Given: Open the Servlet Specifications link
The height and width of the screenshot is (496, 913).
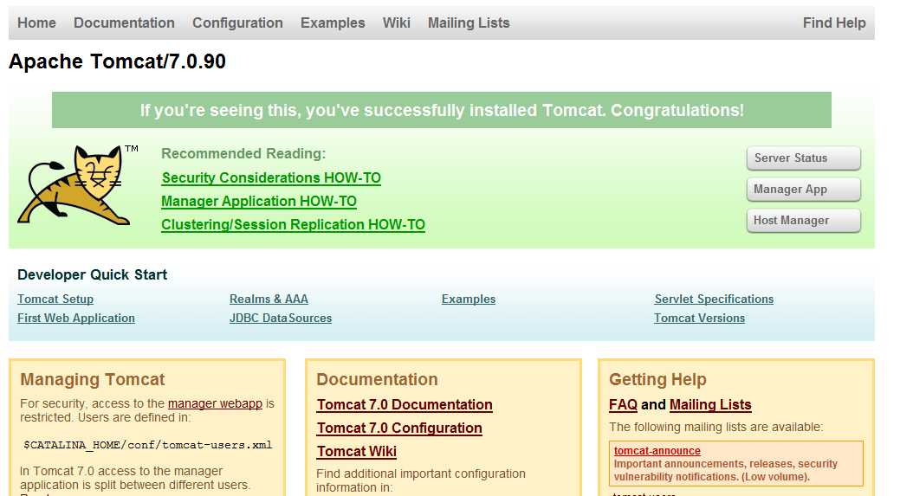Looking at the screenshot, I should tap(714, 299).
